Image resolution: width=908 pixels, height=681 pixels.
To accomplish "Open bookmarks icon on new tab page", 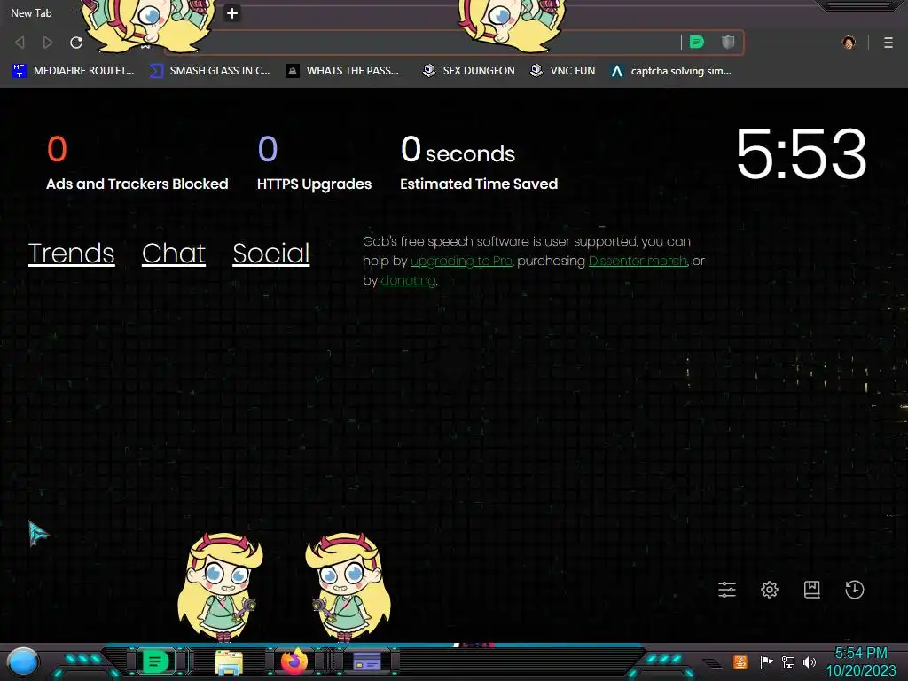I will click(x=811, y=590).
